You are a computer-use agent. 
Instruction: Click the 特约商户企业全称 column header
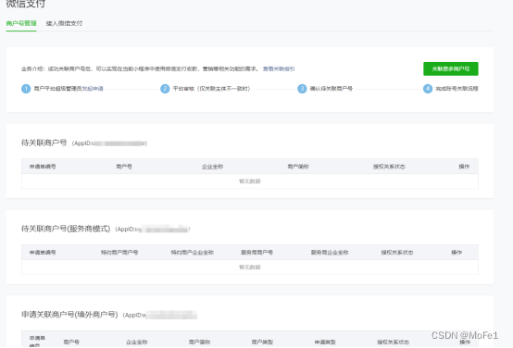click(x=192, y=252)
